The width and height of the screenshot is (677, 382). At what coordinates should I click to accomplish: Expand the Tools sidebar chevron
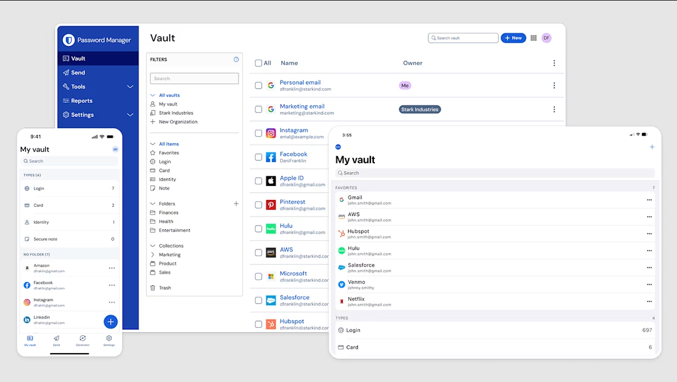(x=130, y=87)
